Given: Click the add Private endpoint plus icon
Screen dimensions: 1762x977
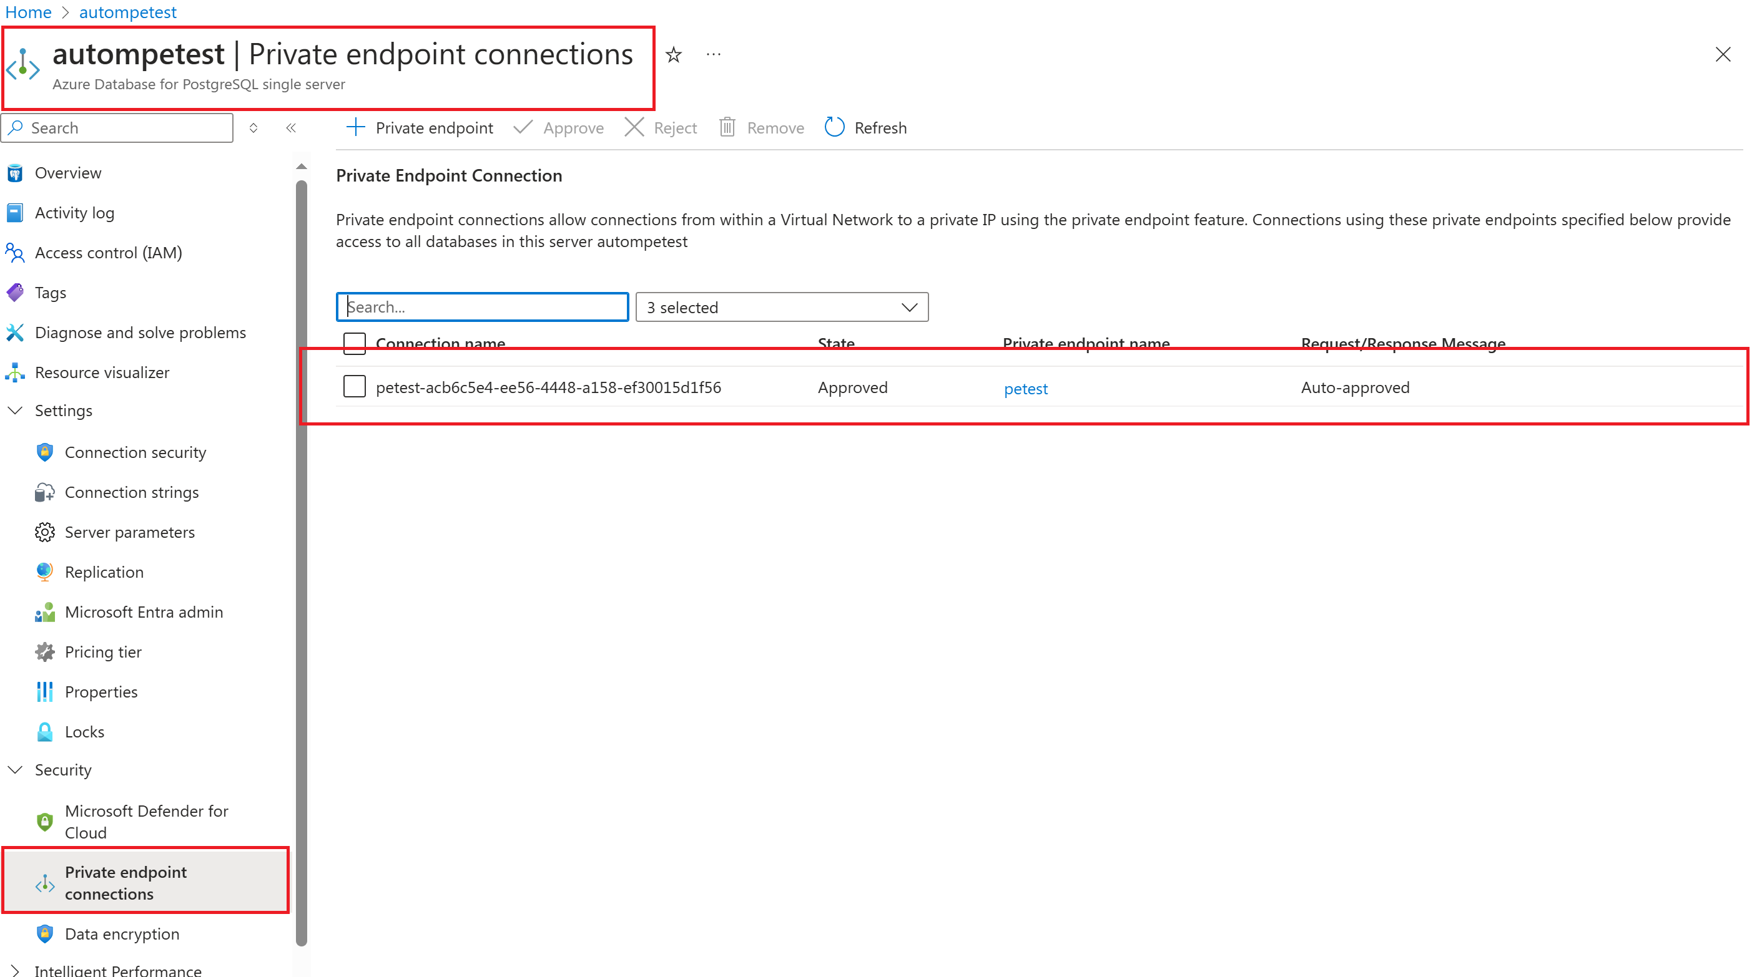Looking at the screenshot, I should [355, 127].
